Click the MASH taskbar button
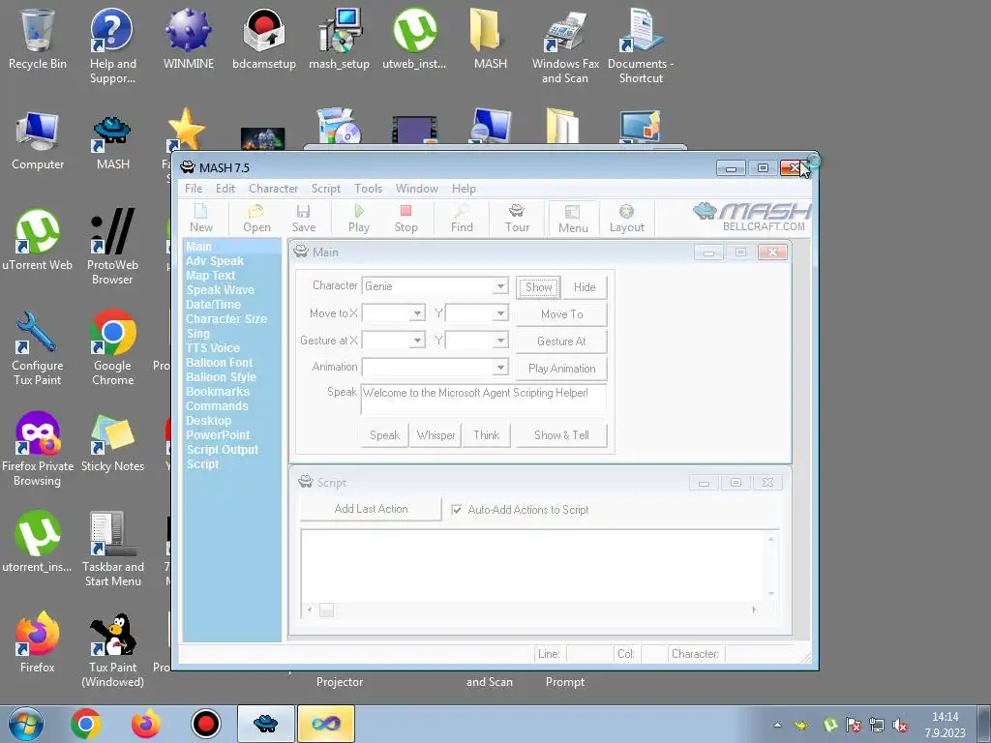This screenshot has height=743, width=991. click(x=265, y=724)
